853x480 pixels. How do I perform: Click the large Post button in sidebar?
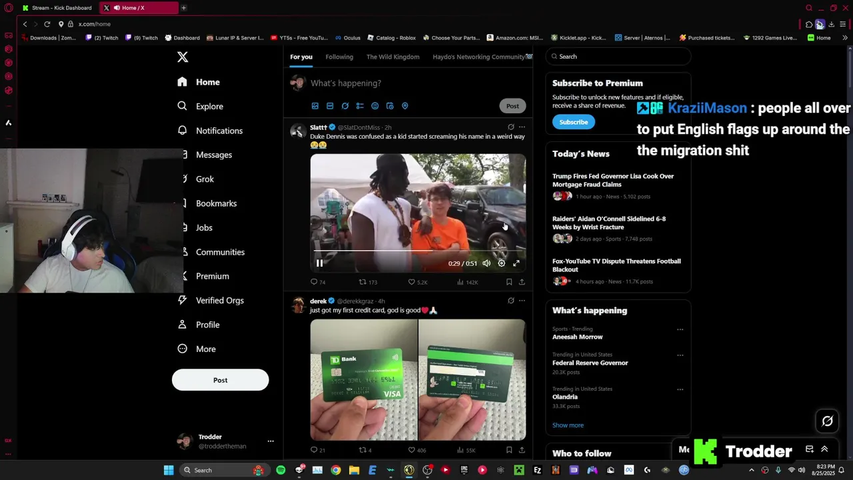[x=221, y=380]
